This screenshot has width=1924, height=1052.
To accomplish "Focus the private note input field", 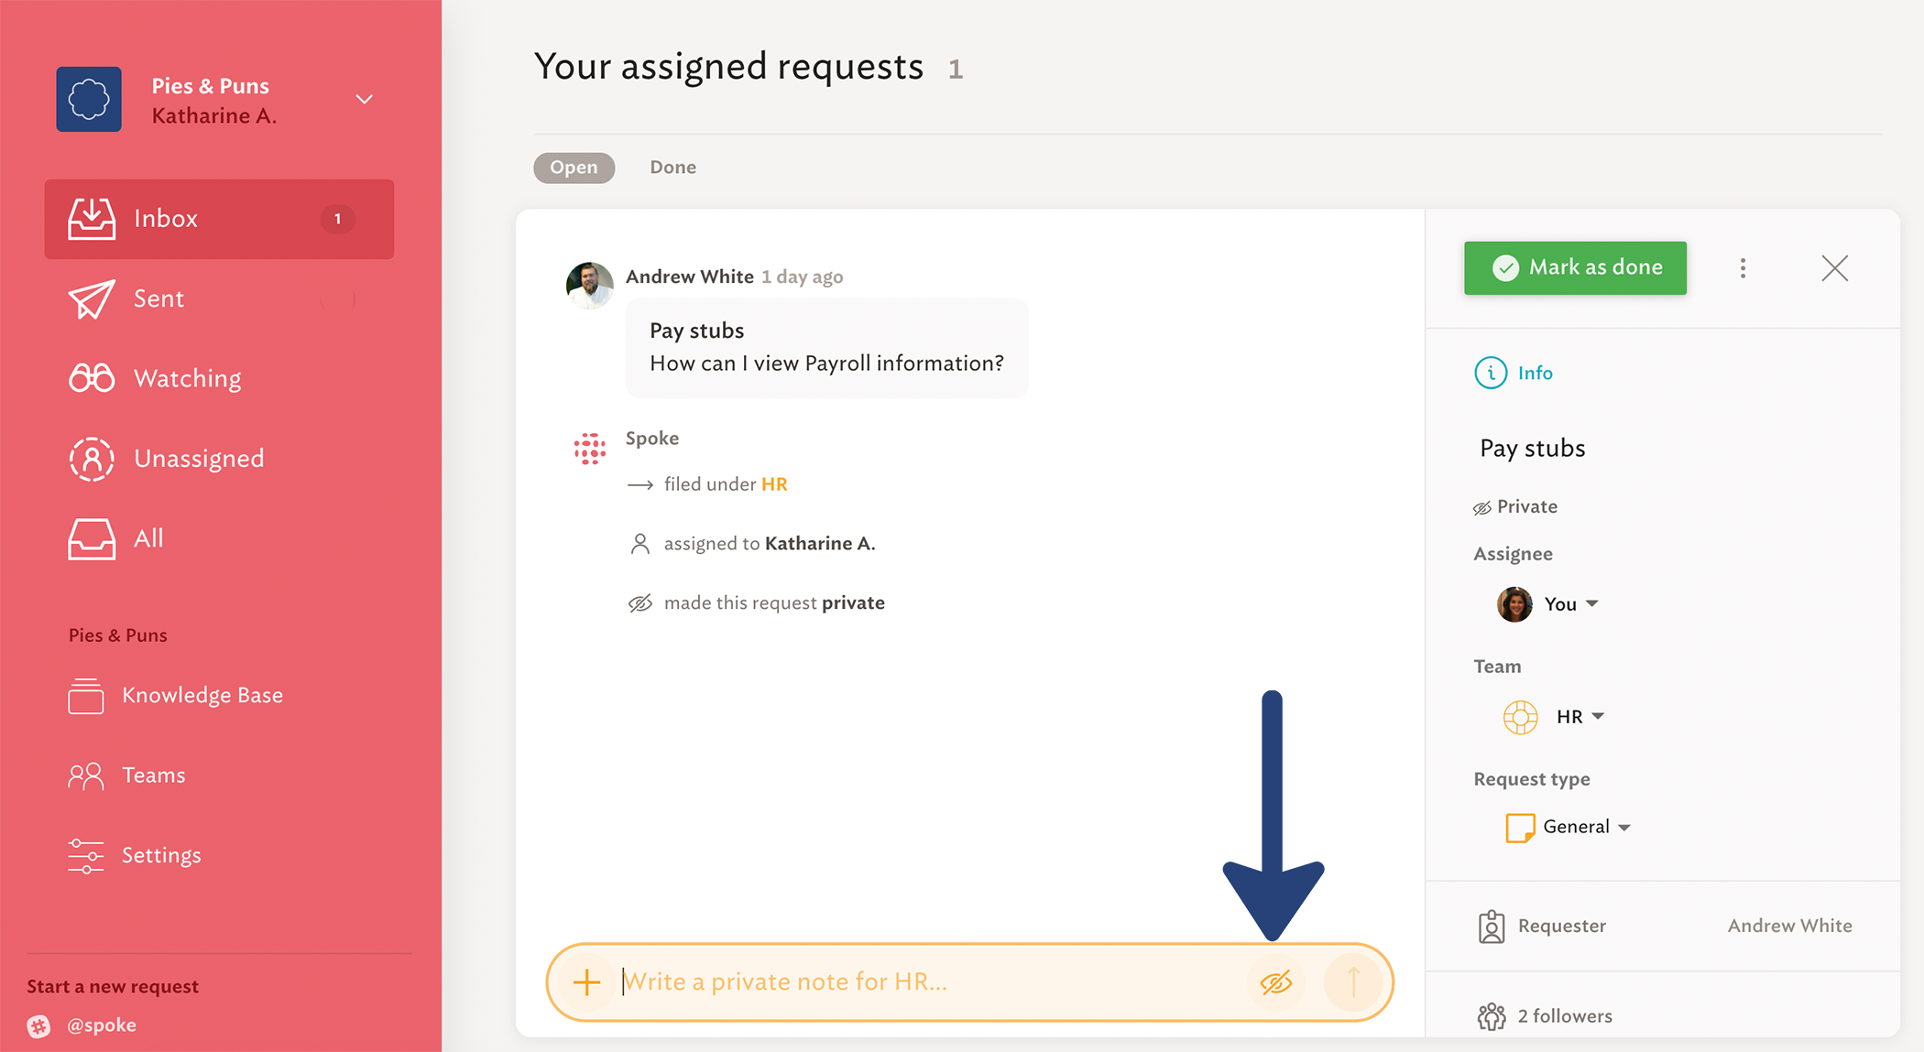I will (x=929, y=982).
